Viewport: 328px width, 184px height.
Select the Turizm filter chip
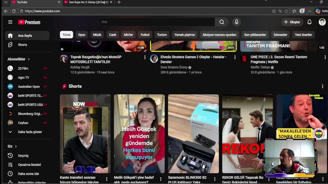(x=162, y=35)
